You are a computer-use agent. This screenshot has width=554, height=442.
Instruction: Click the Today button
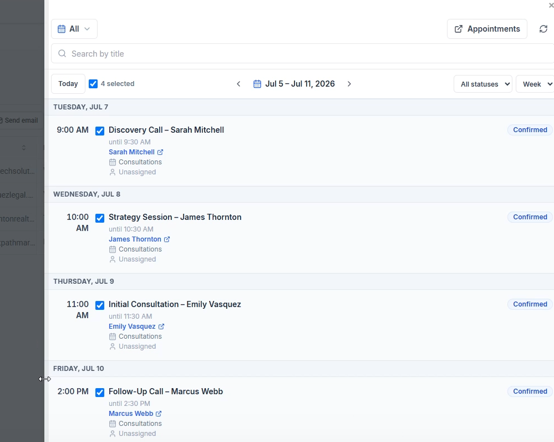point(68,84)
